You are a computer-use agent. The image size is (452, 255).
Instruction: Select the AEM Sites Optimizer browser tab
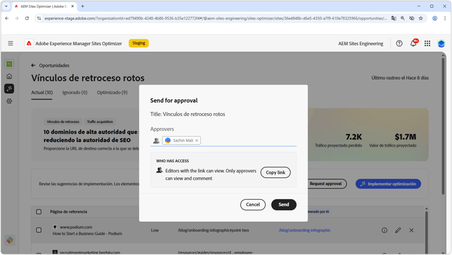(x=44, y=6)
